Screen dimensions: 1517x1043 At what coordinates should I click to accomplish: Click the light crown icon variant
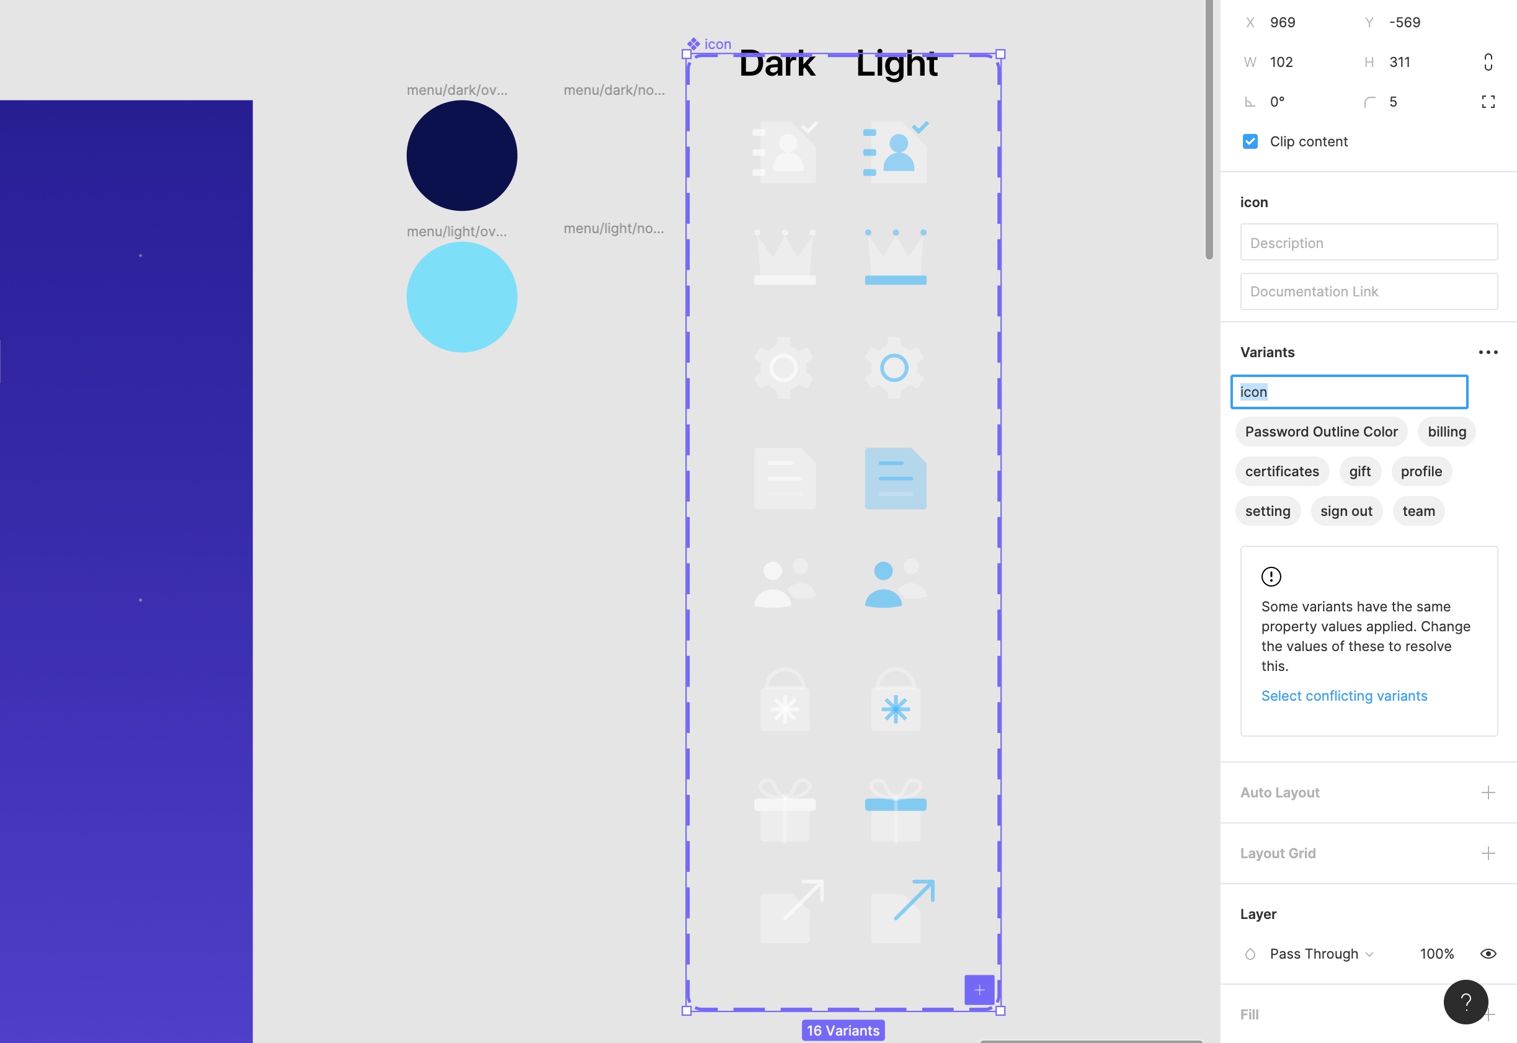896,256
